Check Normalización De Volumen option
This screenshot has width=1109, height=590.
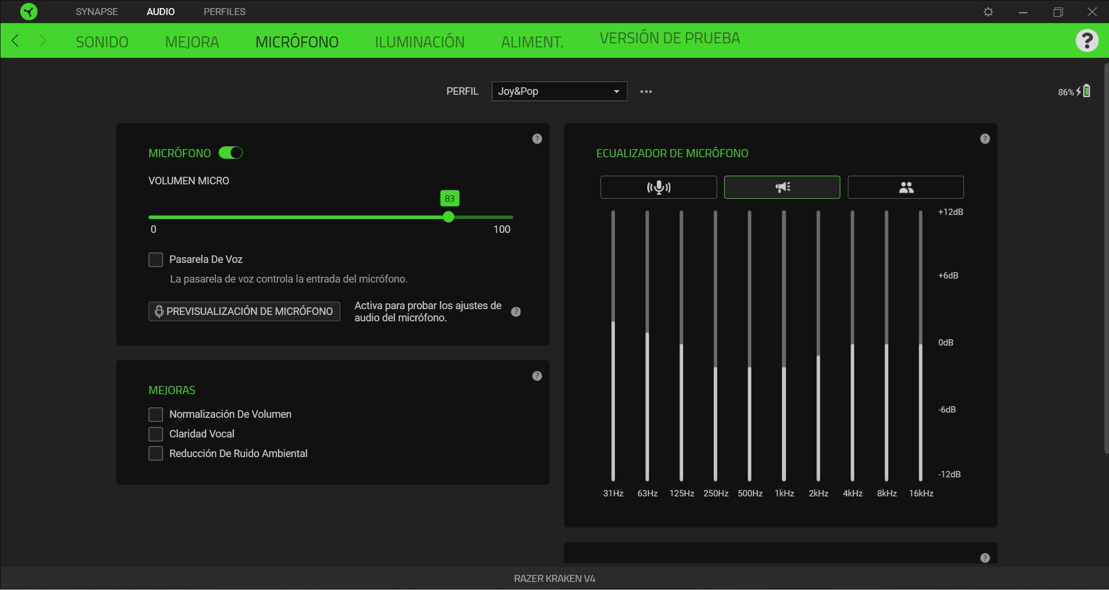tap(155, 414)
